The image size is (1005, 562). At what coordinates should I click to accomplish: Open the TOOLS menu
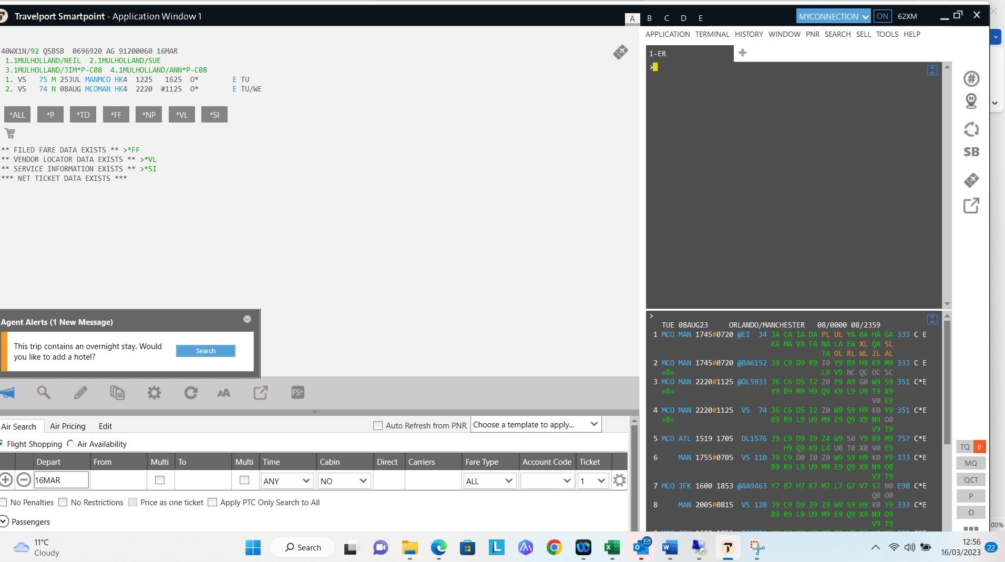pyautogui.click(x=887, y=34)
